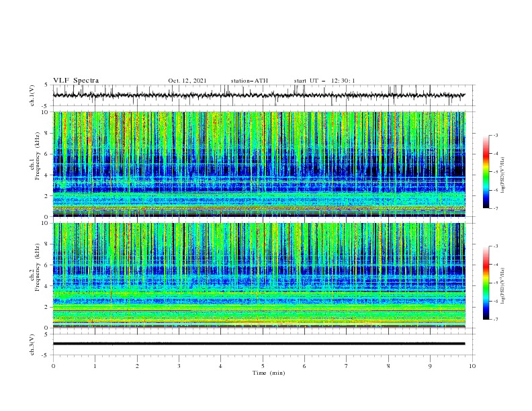Click the ch.1 PSD color bar

(486, 172)
